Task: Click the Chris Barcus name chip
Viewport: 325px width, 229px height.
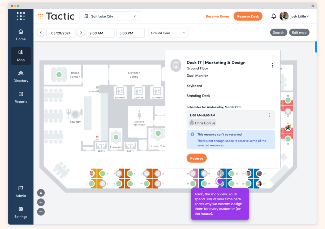Action: point(202,123)
